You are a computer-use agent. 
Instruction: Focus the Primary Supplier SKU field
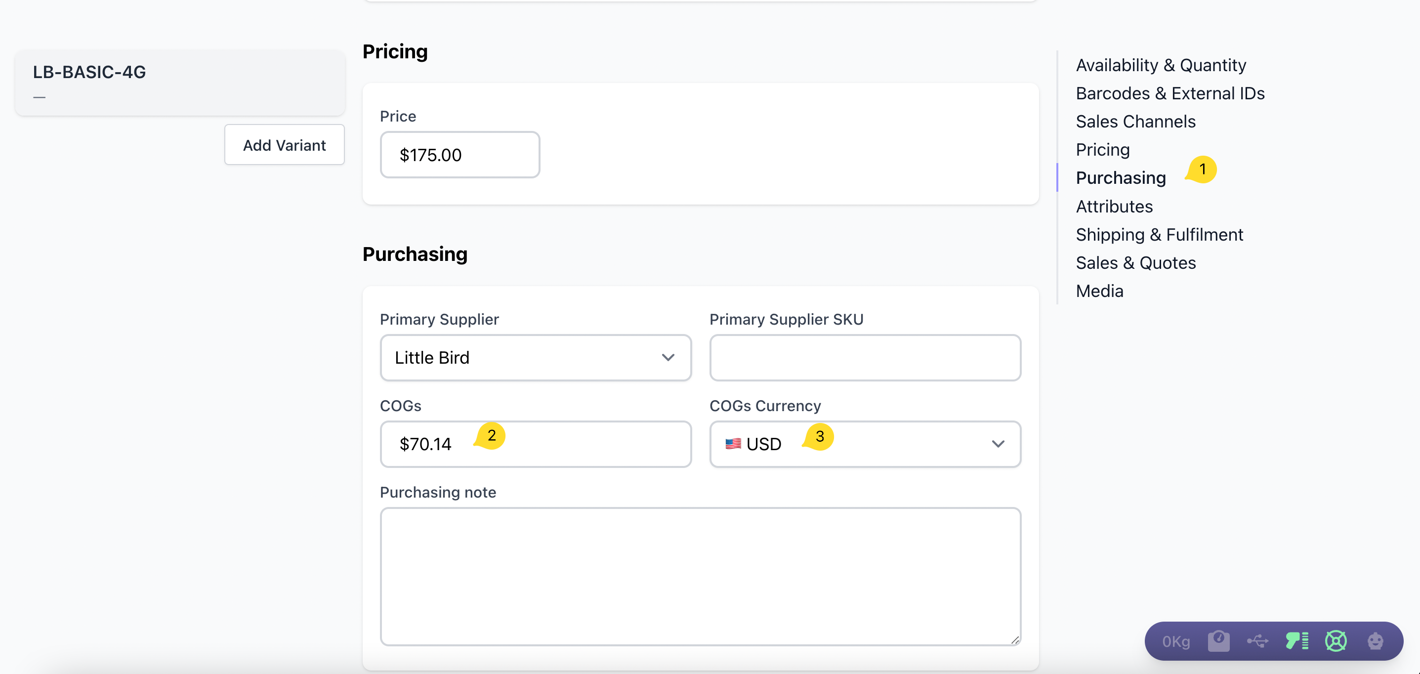pos(864,358)
